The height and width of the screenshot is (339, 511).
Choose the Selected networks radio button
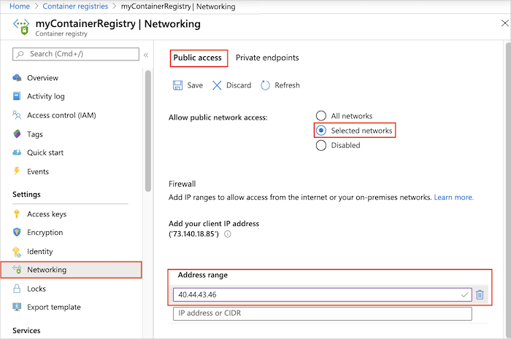(320, 130)
